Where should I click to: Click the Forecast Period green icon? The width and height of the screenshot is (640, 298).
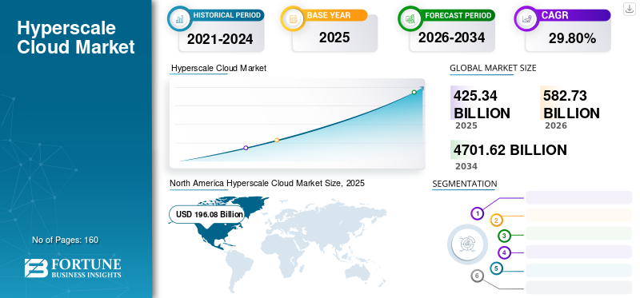(410, 18)
